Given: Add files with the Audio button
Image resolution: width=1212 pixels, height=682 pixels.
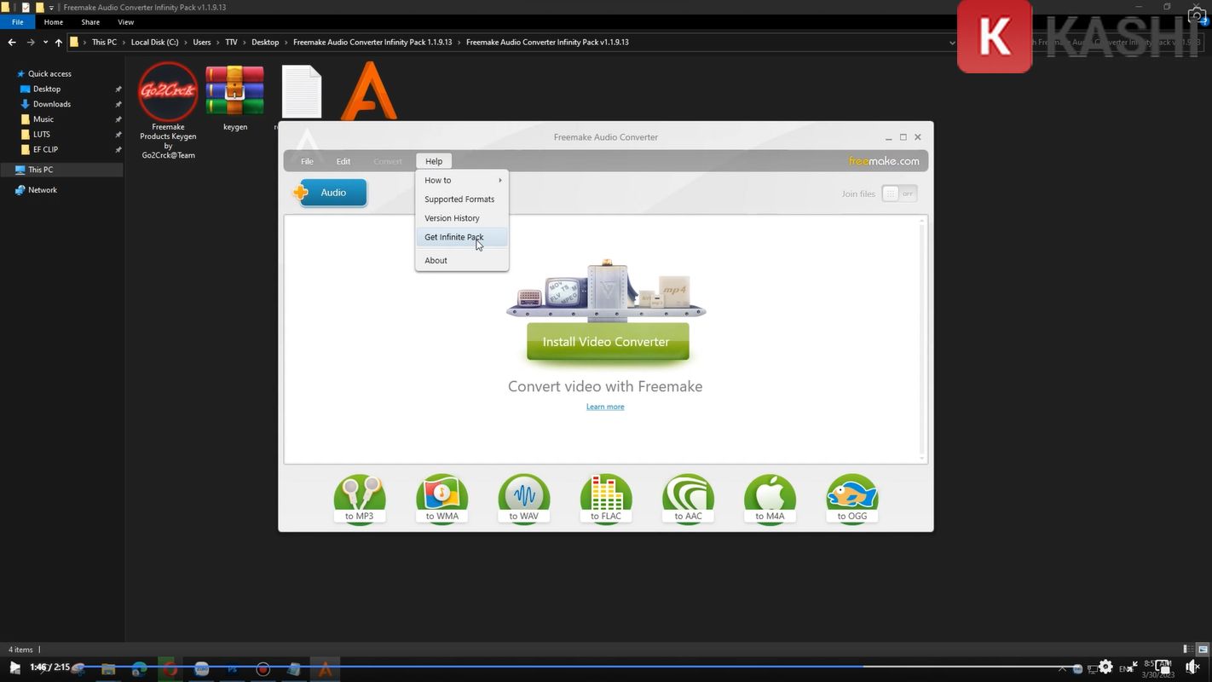Looking at the screenshot, I should click(x=330, y=193).
